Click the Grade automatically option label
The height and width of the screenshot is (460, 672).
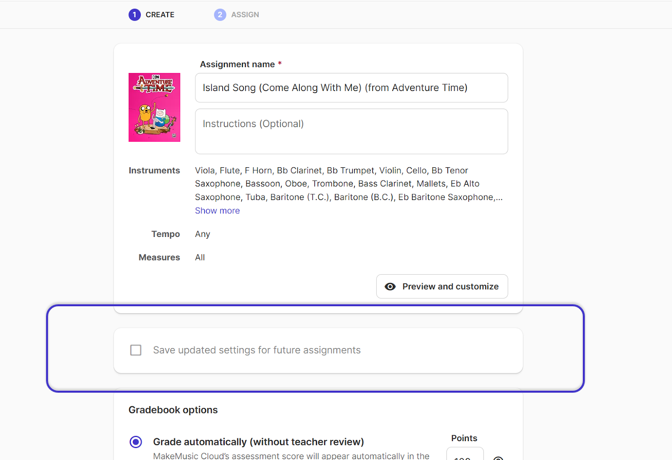(x=258, y=442)
